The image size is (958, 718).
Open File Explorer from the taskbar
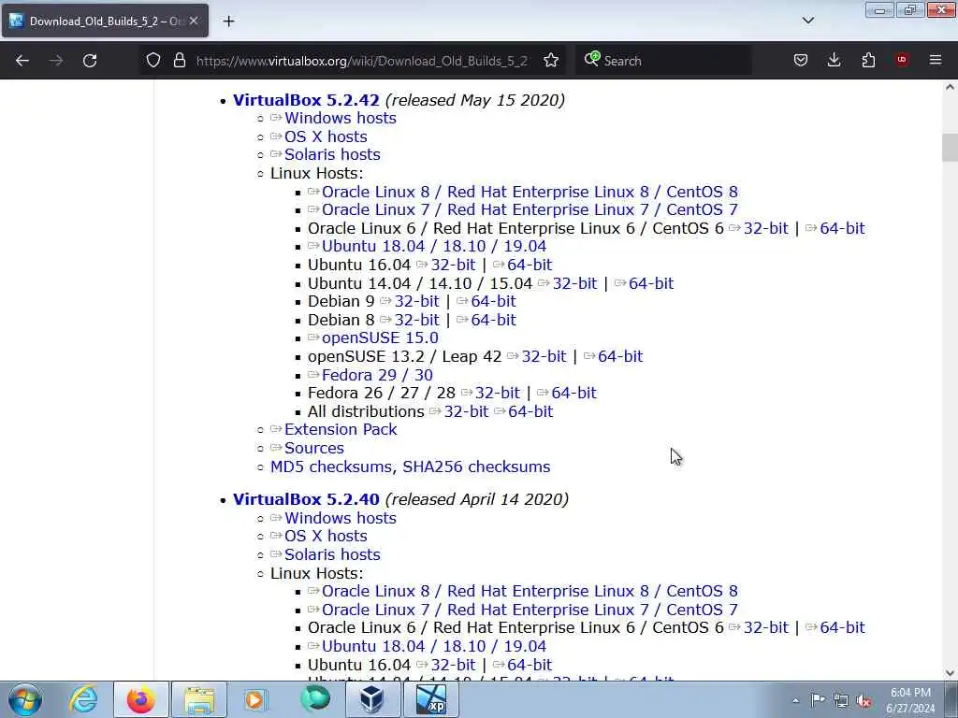tap(199, 699)
